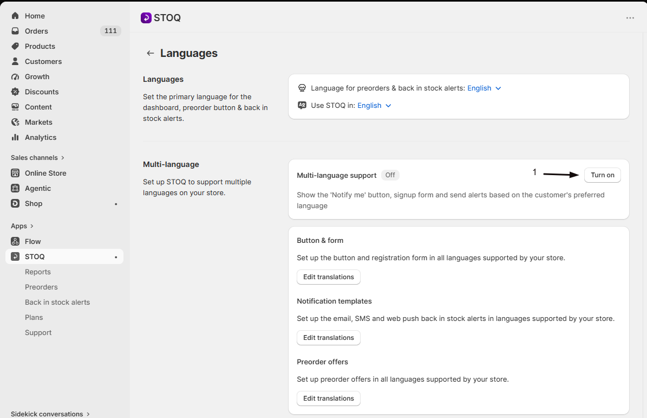Click the Orders 111 count badge
647x418 pixels.
coord(110,31)
